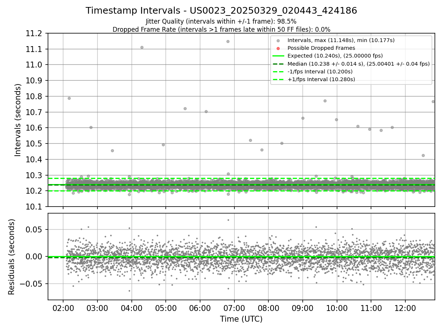Click the outlier point near 11.11s after 04:00
This screenshot has width=443, height=332.
click(x=142, y=47)
